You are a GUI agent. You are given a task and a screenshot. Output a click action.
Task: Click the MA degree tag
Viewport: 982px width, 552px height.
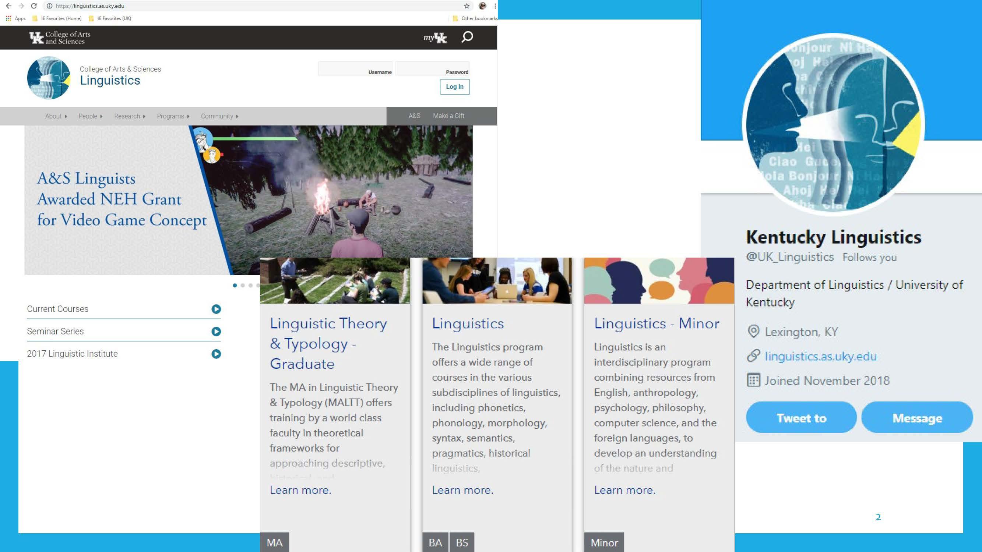click(274, 542)
